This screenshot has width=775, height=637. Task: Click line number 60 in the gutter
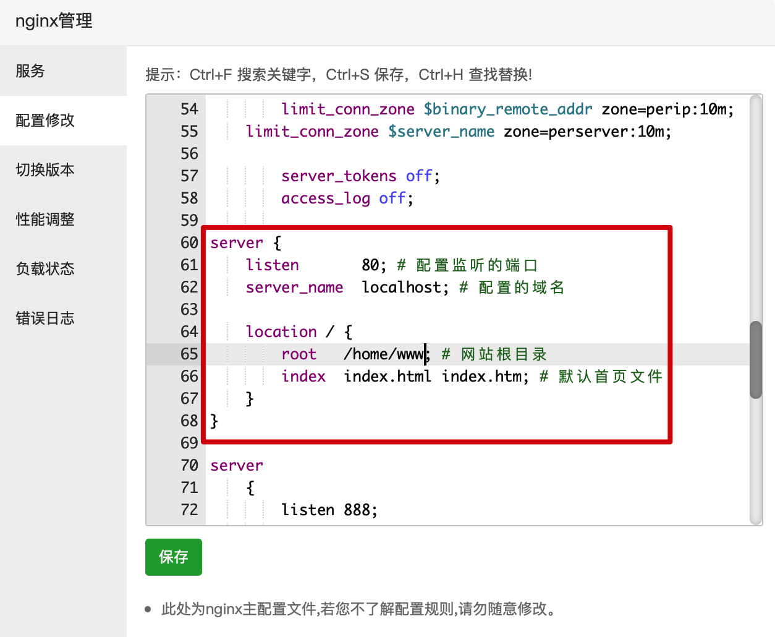coord(189,243)
